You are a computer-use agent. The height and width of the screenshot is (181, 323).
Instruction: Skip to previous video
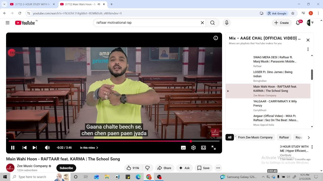(x=24, y=148)
